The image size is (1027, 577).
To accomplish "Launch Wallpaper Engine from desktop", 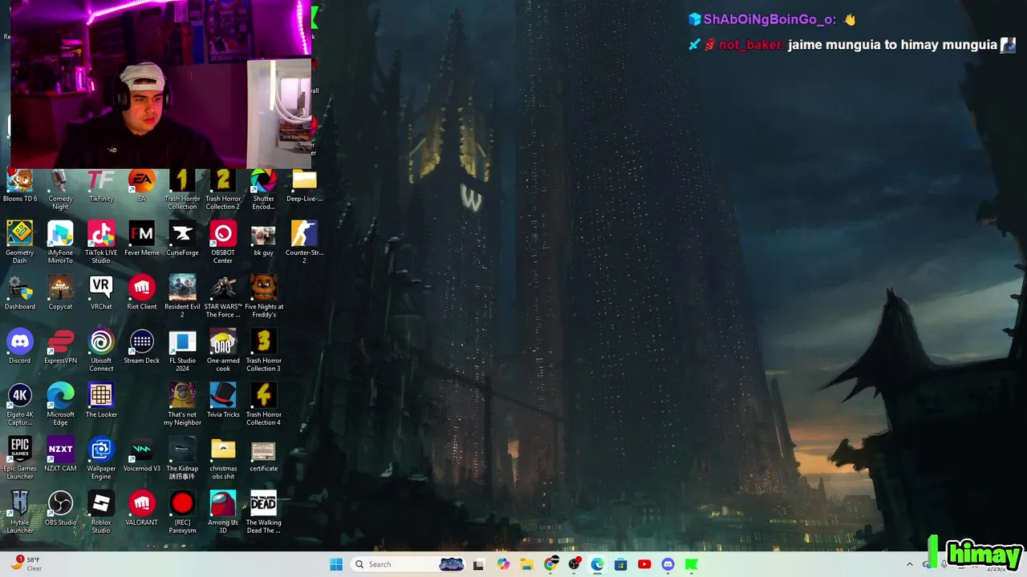I will pyautogui.click(x=101, y=458).
